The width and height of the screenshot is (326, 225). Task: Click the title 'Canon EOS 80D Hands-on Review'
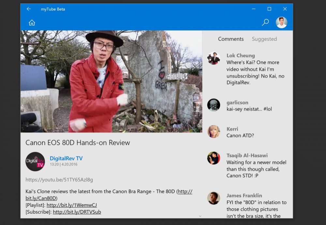click(x=78, y=142)
